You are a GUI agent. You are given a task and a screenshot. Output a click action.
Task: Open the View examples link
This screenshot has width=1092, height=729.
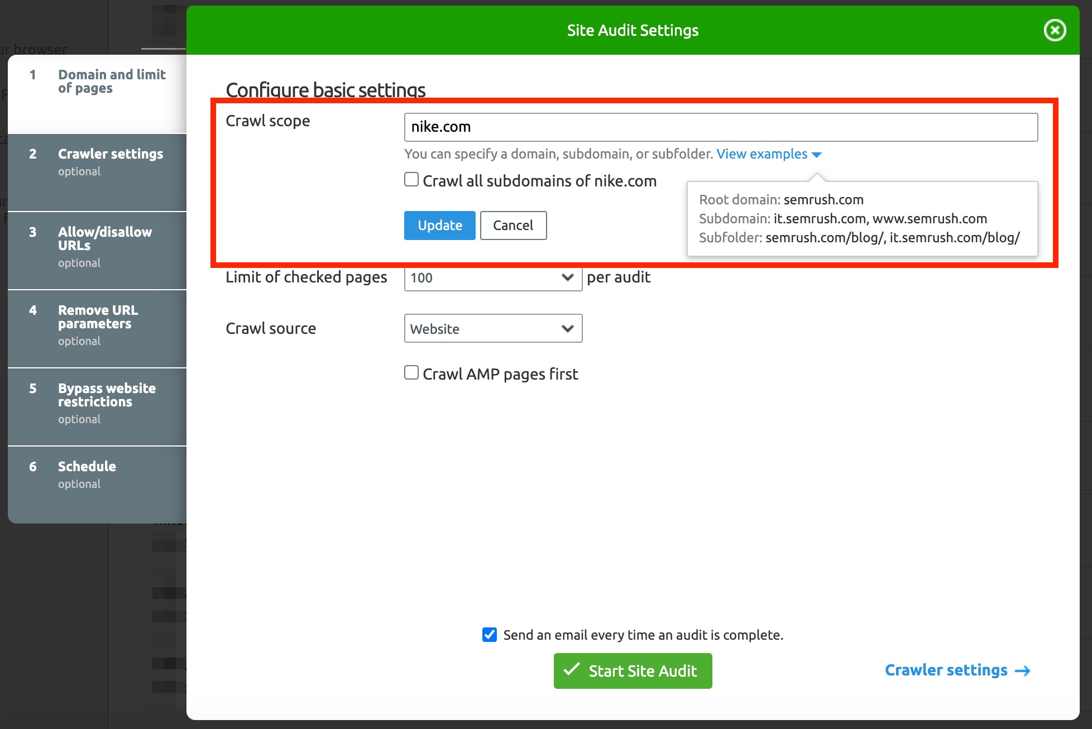(x=761, y=154)
